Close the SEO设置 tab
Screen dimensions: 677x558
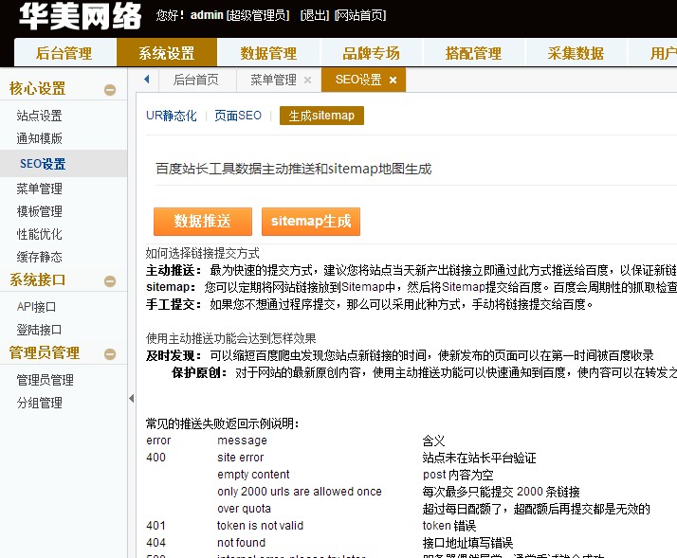[x=393, y=80]
